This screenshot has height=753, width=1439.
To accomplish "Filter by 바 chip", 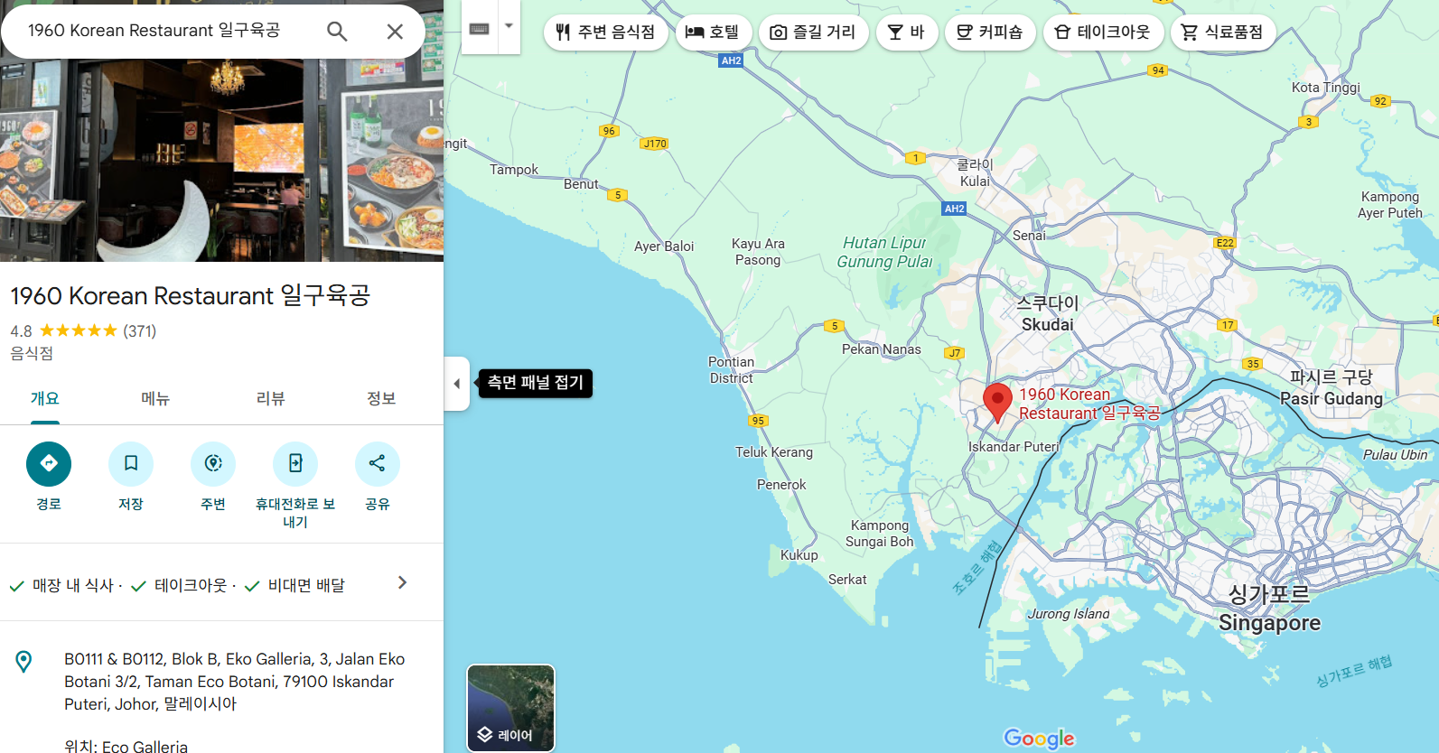I will click(x=907, y=33).
